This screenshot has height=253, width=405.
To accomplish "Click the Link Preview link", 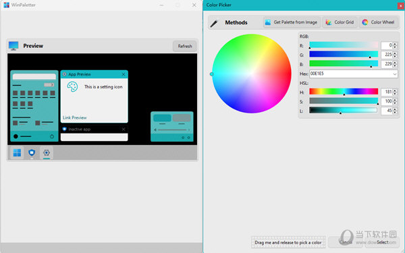I will pos(75,117).
